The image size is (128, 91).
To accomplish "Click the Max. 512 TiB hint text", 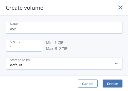I will click(x=57, y=49).
